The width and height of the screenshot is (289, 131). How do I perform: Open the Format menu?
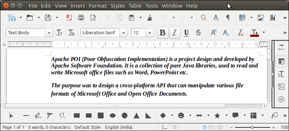[x=98, y=6]
